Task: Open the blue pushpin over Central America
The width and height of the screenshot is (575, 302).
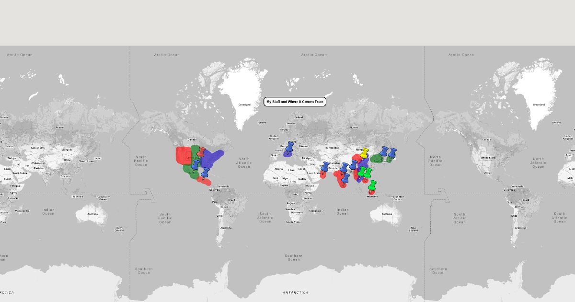Action: (206, 172)
